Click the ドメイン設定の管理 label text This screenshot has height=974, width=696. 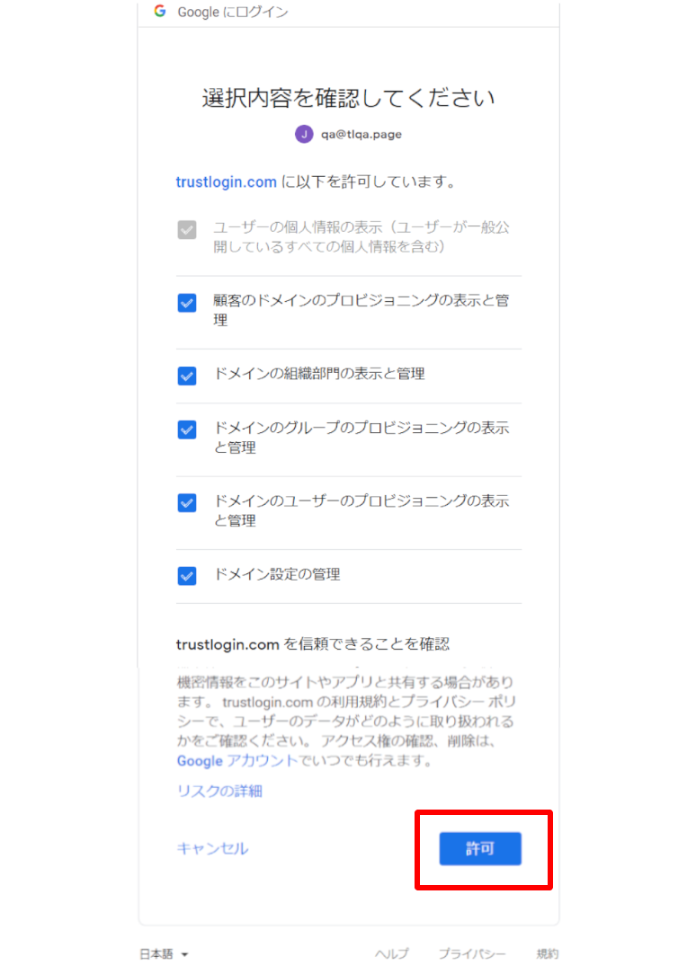click(277, 574)
